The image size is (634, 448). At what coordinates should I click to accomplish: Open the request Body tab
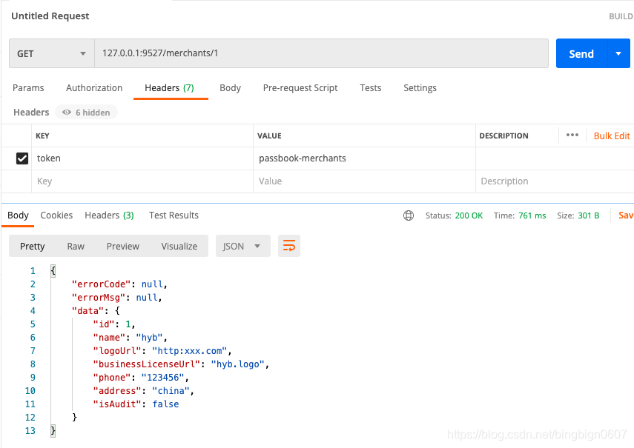[230, 88]
